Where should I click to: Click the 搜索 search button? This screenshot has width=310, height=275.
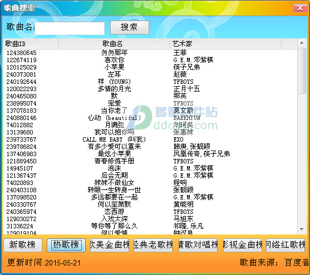130,27
